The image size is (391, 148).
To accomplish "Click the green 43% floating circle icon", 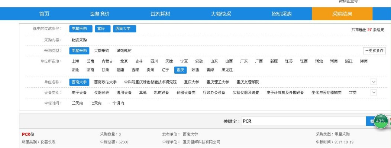I will pyautogui.click(x=381, y=121).
